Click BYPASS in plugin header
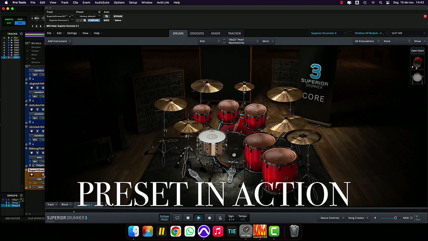The width and height of the screenshot is (428, 241). point(118,16)
